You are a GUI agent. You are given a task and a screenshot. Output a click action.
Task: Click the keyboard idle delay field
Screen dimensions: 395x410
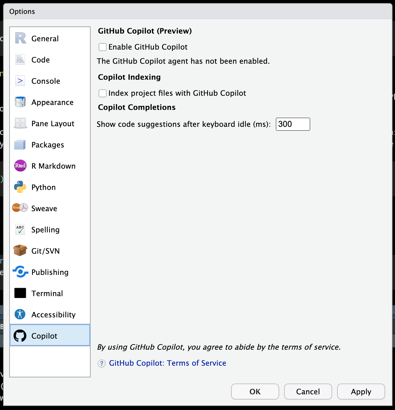pyautogui.click(x=292, y=124)
